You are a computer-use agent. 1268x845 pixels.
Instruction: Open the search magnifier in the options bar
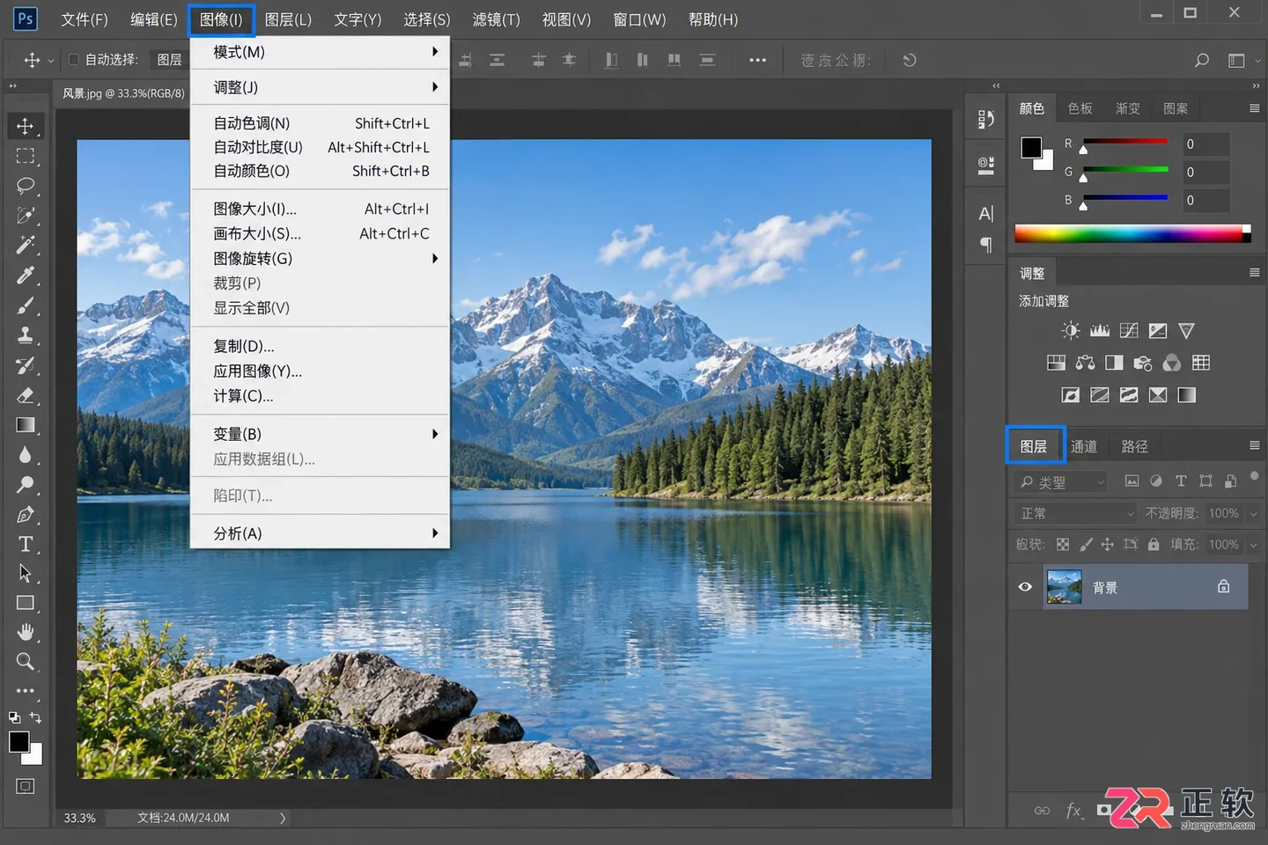click(1201, 60)
